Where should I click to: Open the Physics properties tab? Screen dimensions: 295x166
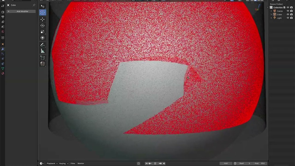tap(3, 59)
